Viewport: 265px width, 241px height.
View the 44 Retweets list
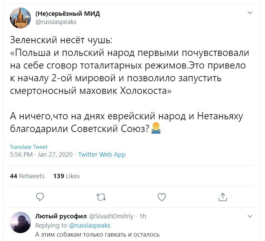(x=27, y=176)
